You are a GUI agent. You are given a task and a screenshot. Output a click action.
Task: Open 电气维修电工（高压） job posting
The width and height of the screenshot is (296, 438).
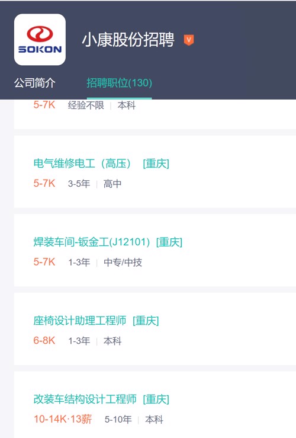pos(82,164)
